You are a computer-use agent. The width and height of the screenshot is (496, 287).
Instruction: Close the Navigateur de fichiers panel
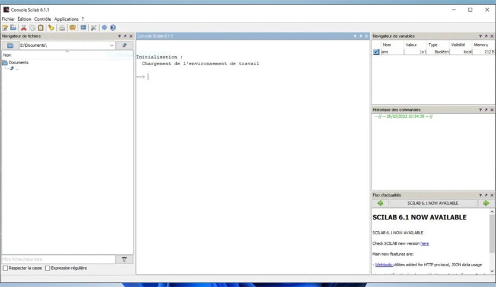point(131,36)
